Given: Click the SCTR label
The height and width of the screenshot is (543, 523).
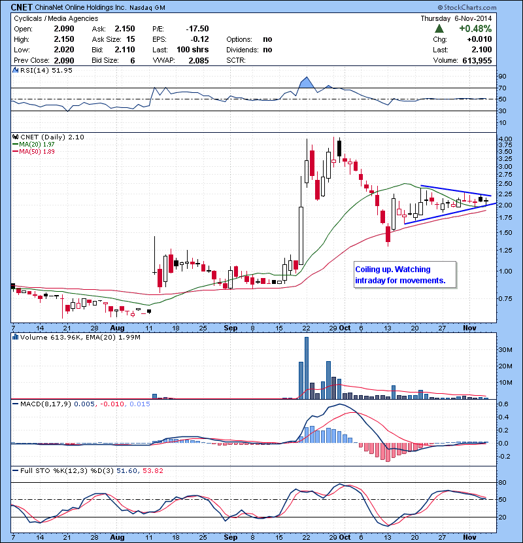Looking at the screenshot, I should [x=236, y=61].
